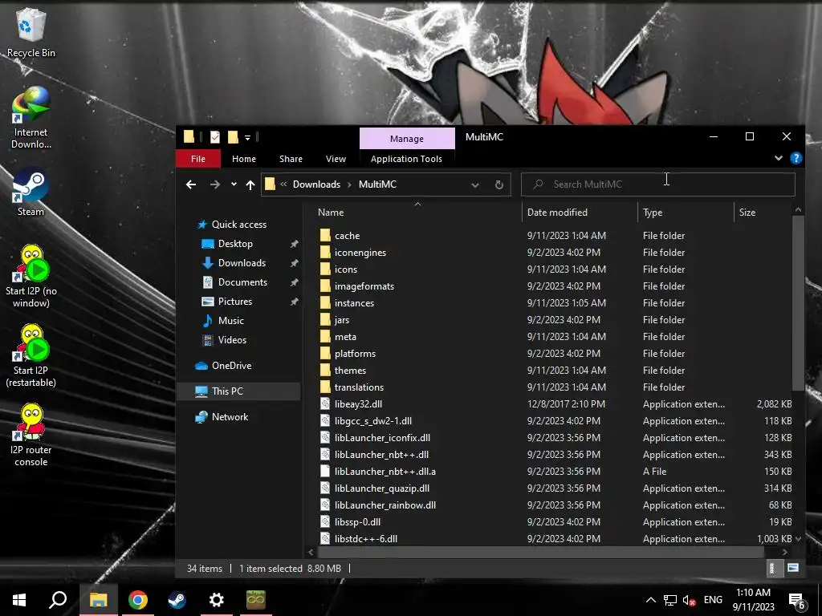
Task: Select Downloads in navigation pane
Action: 241,263
